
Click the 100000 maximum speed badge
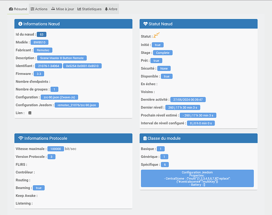pos(56,149)
